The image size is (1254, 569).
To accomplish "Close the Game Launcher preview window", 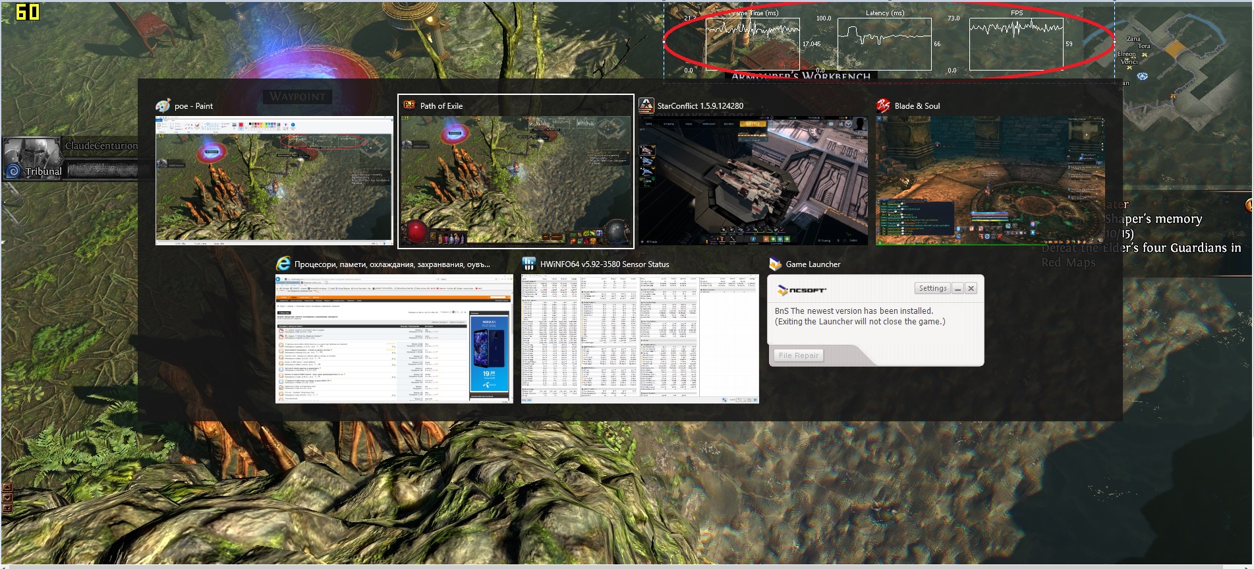I will 971,288.
